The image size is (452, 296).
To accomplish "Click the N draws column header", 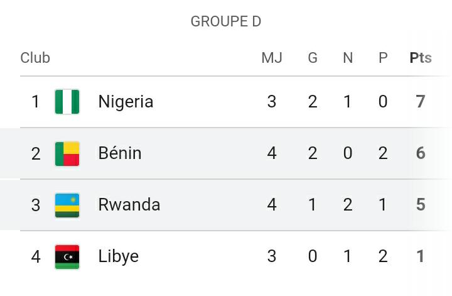I will pos(348,58).
